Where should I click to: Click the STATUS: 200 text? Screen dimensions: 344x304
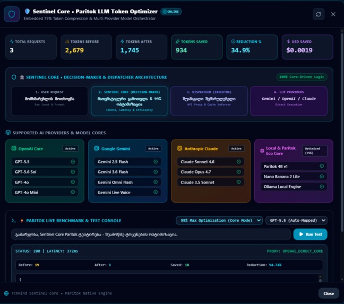click(28, 251)
